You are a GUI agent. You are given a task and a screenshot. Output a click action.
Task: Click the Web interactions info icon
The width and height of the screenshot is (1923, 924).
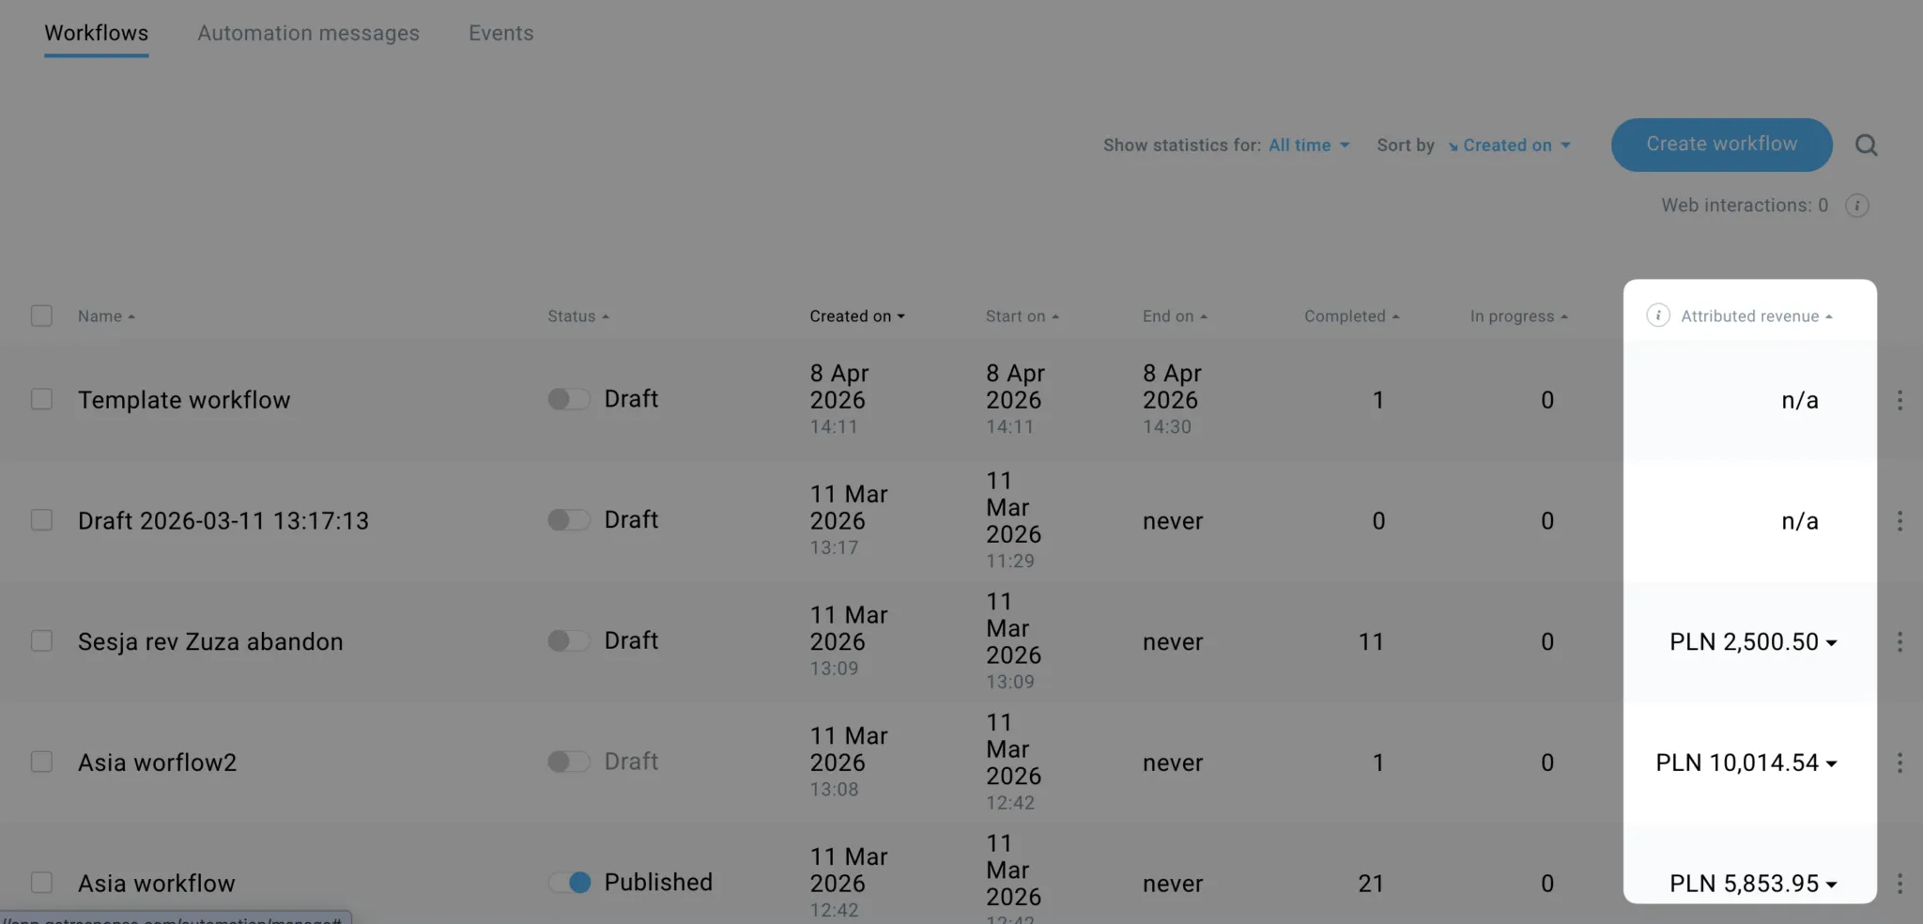tap(1856, 205)
